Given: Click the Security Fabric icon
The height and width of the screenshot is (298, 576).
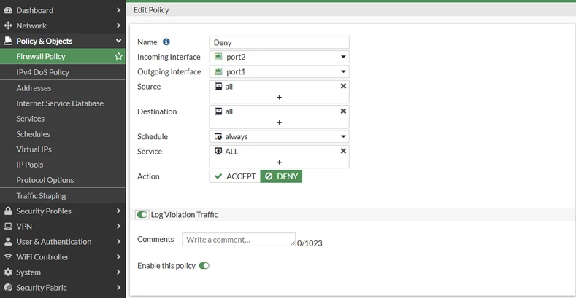Looking at the screenshot, I should point(8,288).
